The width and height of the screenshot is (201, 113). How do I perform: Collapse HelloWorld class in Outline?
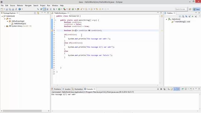click(166, 19)
